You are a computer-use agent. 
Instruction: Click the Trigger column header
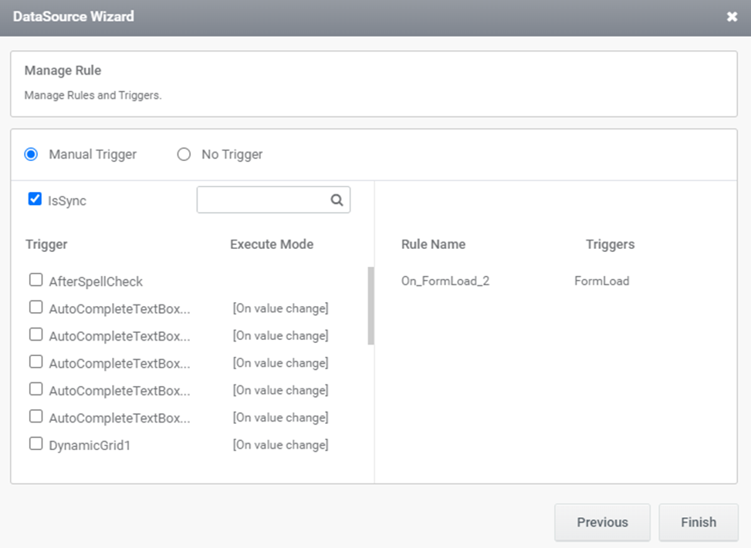point(46,244)
